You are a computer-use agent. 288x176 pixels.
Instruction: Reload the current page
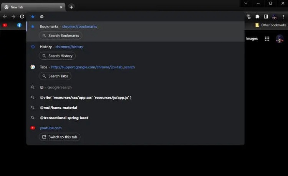click(x=22, y=17)
